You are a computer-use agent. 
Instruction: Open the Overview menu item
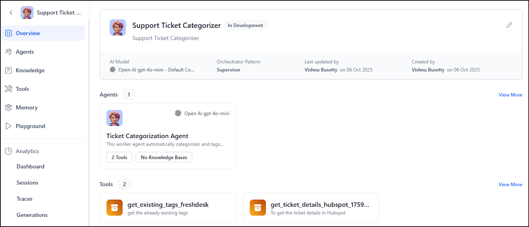pos(28,33)
